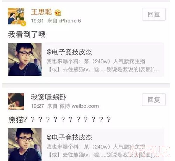Tap the 熊猫???? comment text

pyautogui.click(x=59, y=120)
